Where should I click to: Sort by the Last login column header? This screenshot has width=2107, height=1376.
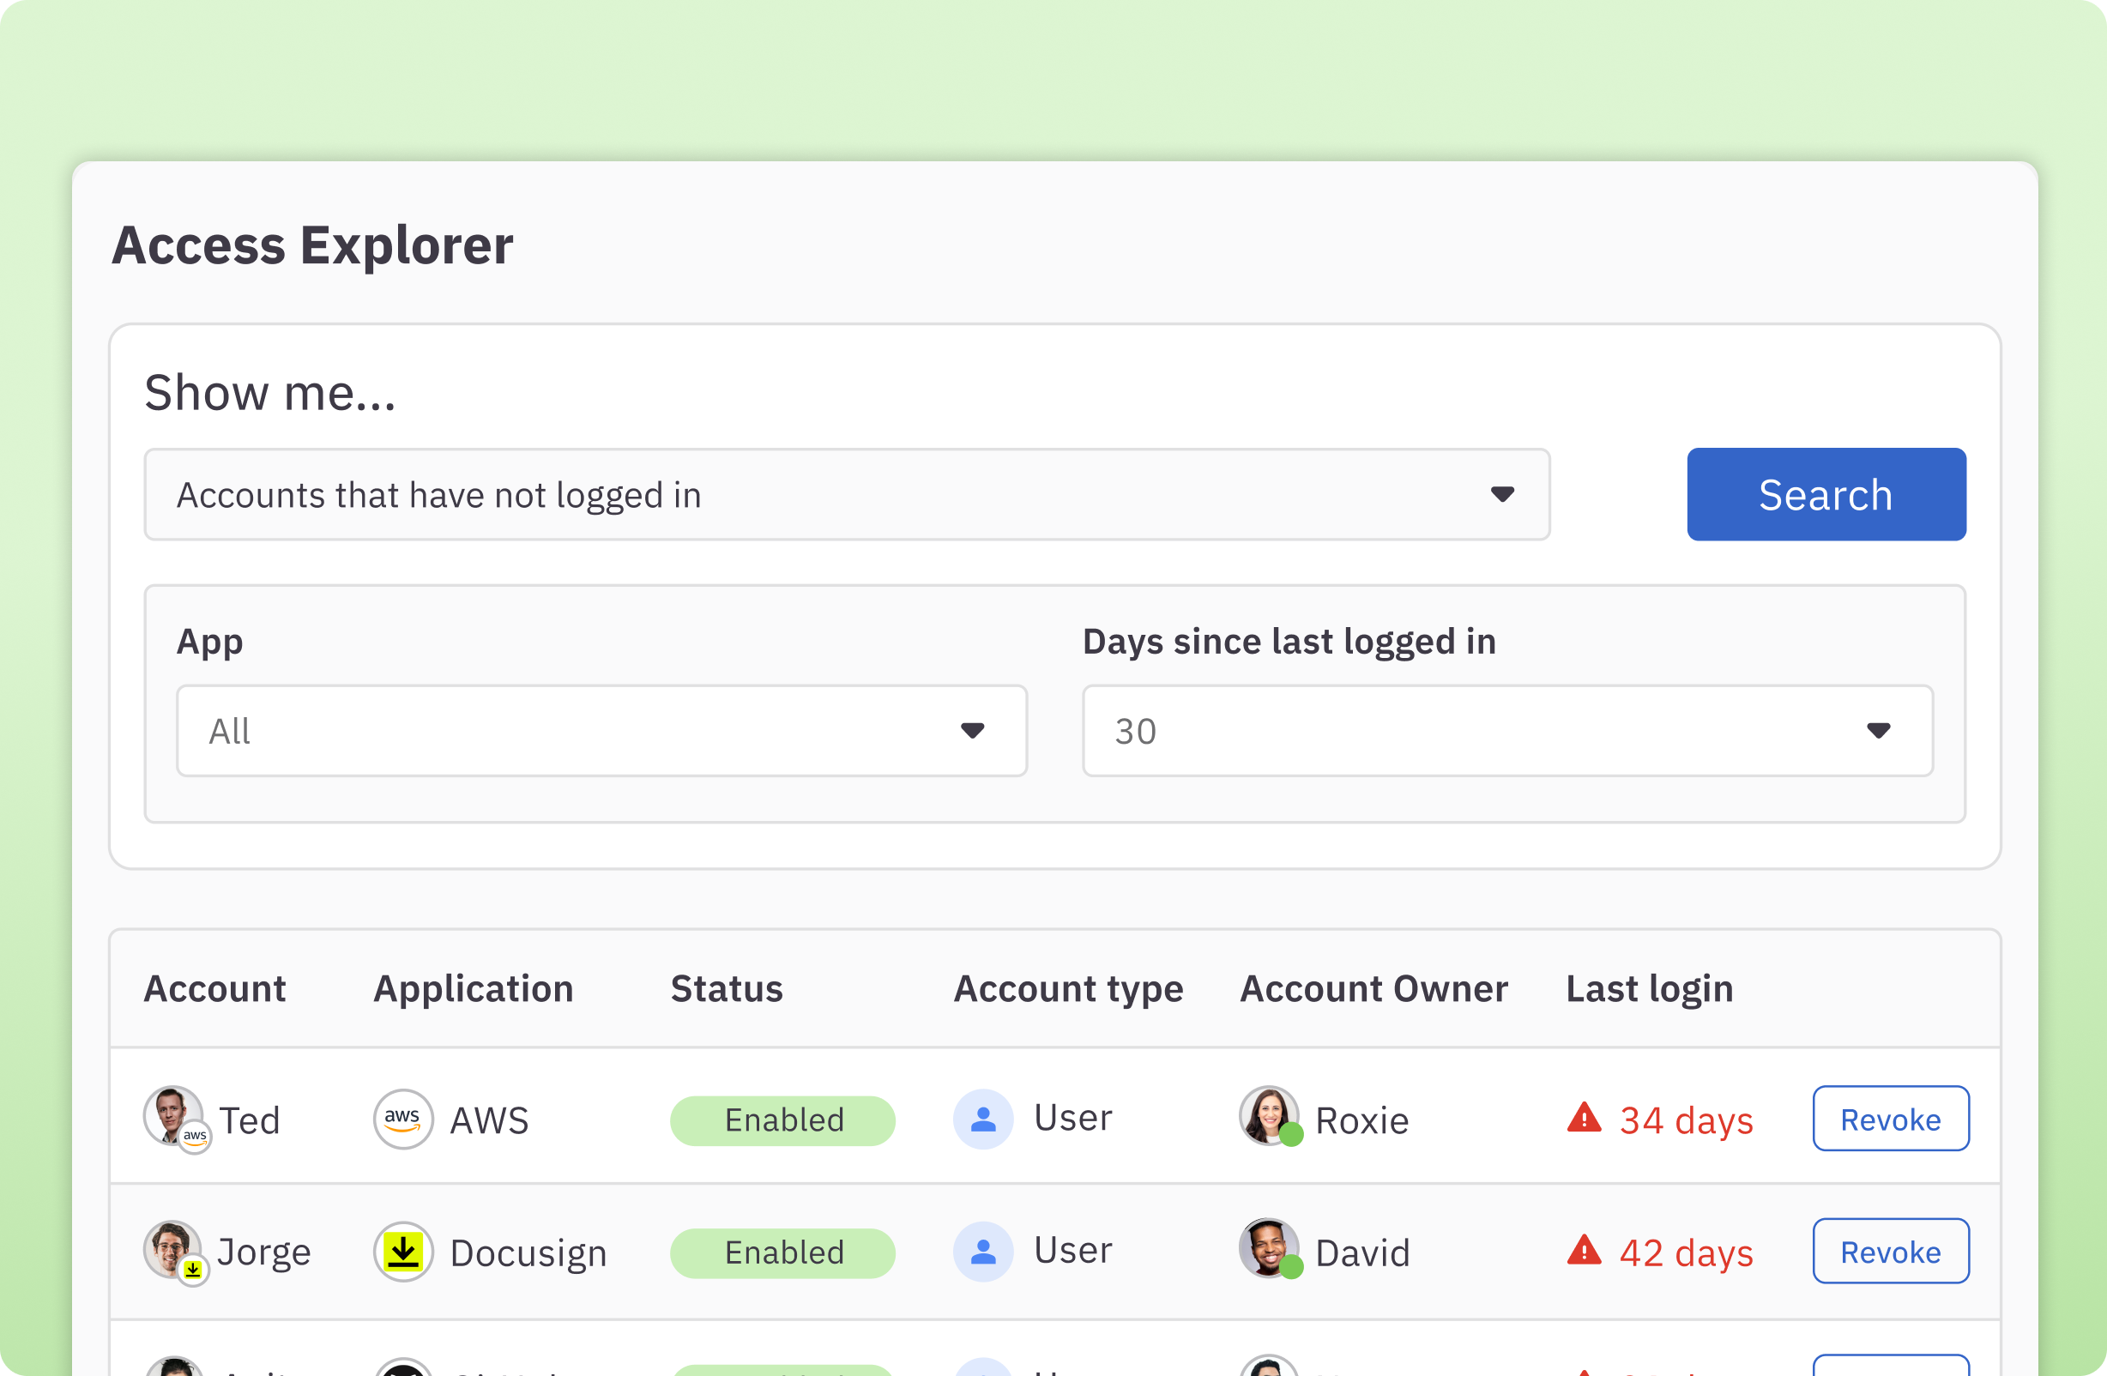point(1648,988)
